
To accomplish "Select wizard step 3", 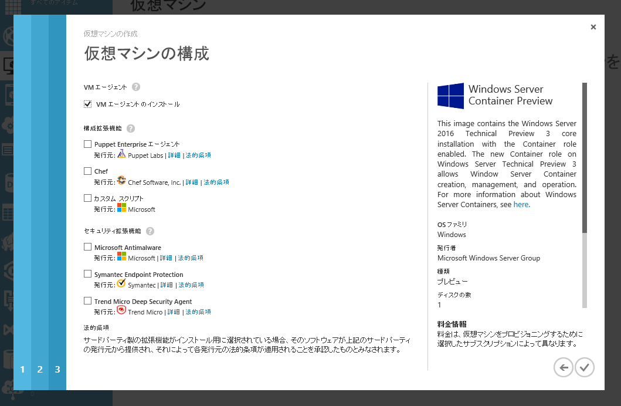I will [57, 370].
